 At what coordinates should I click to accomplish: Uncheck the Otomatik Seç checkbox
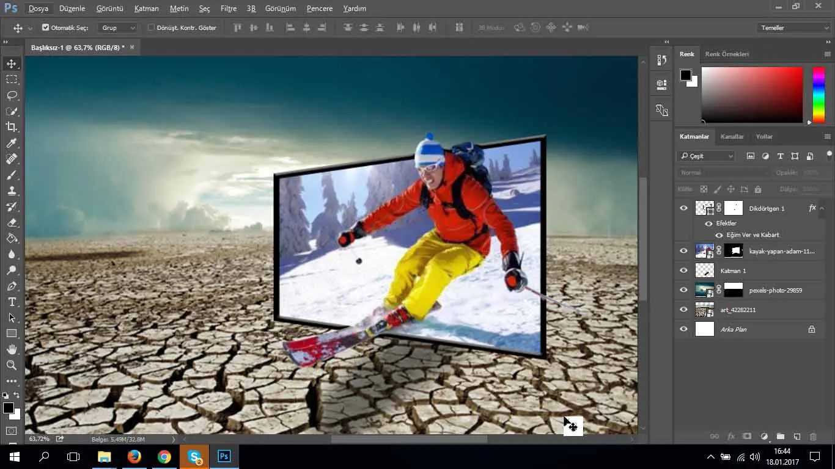[45, 27]
